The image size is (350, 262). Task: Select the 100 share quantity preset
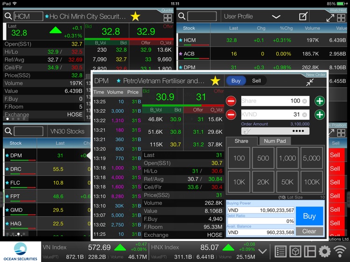tap(239, 158)
